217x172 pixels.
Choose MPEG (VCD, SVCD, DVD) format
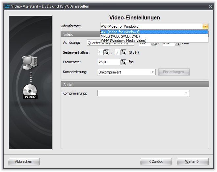154,36
